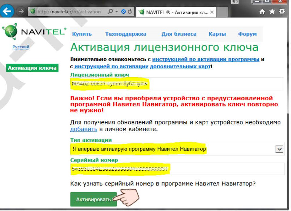The width and height of the screenshot is (291, 211).
Task: Open the browser home page icon
Action: tap(262, 12)
